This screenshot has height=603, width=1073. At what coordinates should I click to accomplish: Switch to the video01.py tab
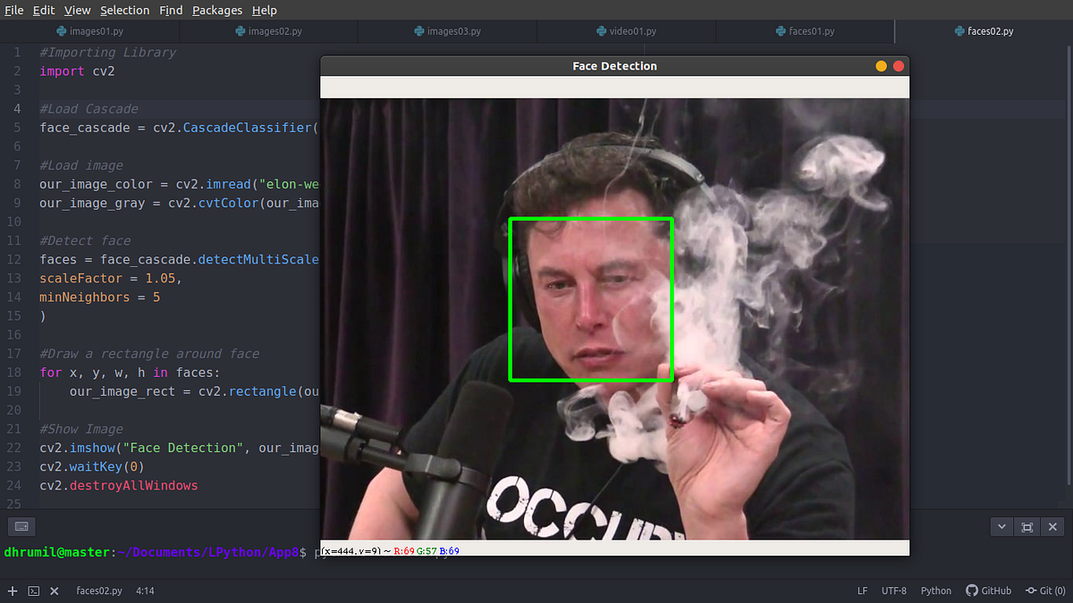(626, 31)
